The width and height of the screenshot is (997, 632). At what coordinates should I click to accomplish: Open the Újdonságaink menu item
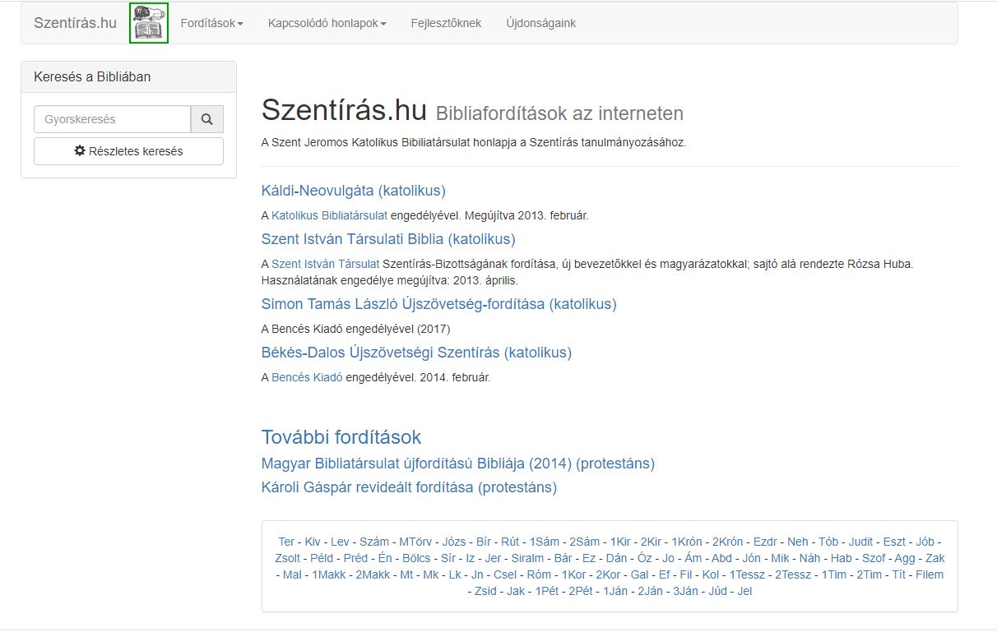click(x=540, y=23)
